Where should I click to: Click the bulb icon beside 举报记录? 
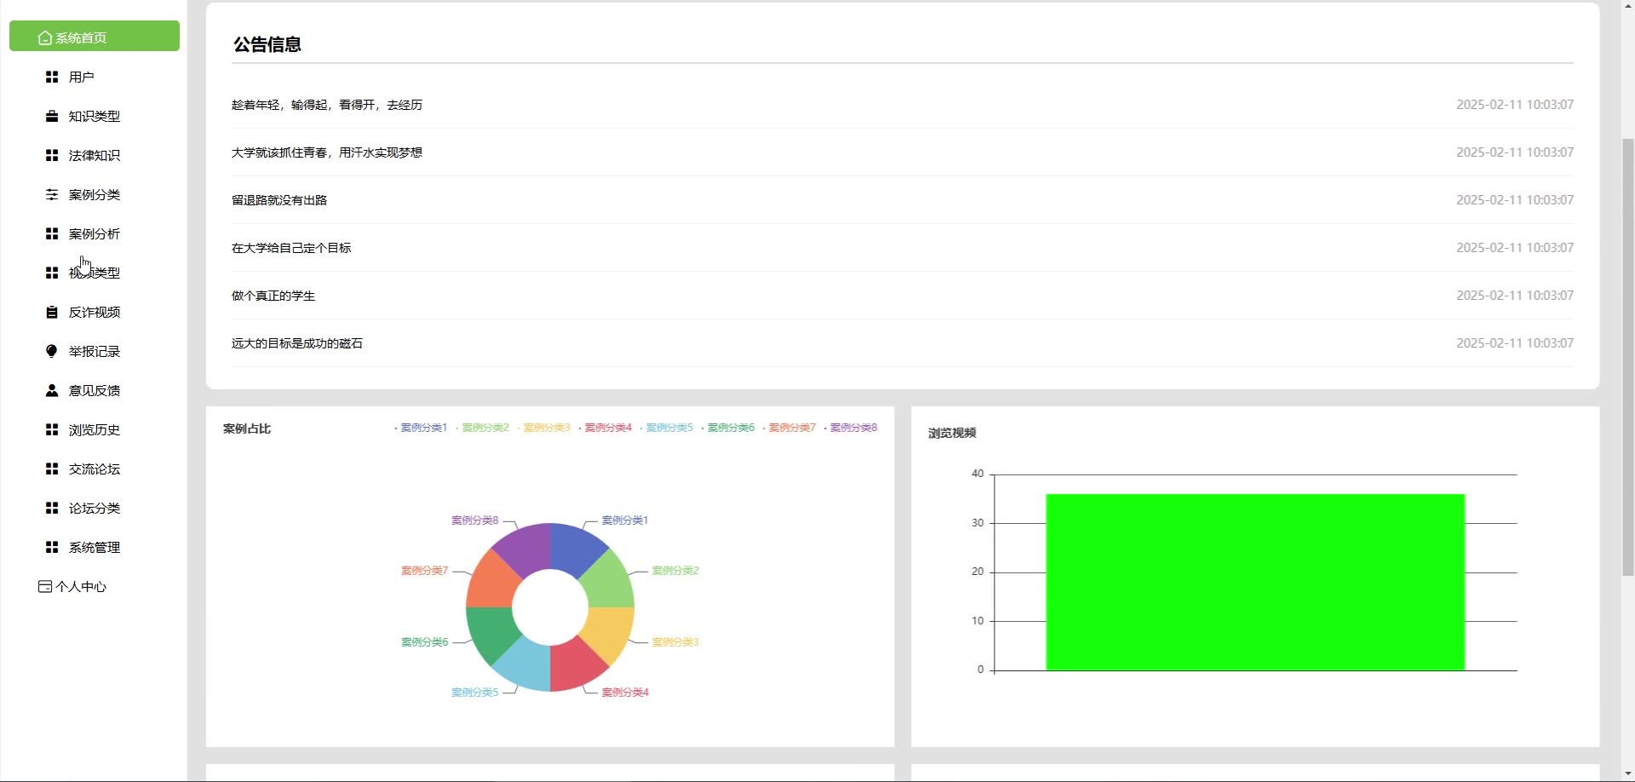(x=52, y=351)
